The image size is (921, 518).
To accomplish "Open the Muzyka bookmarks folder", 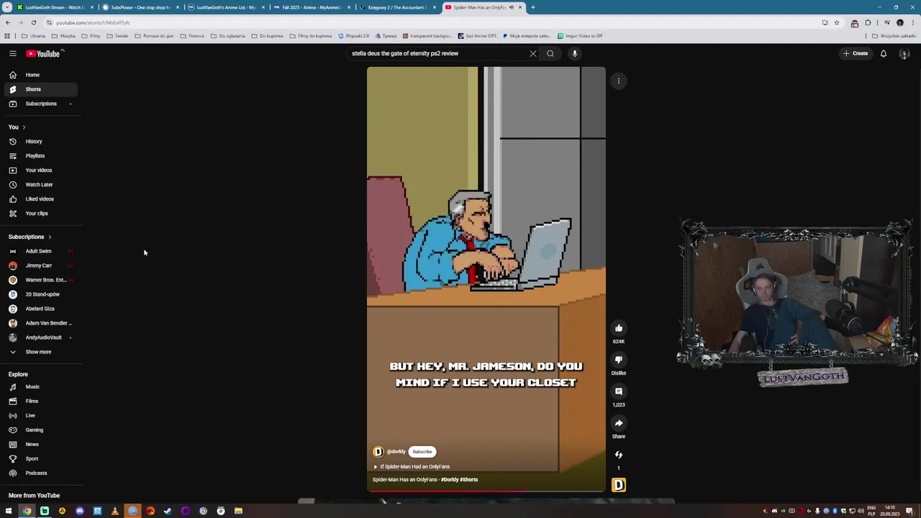I will (x=64, y=35).
